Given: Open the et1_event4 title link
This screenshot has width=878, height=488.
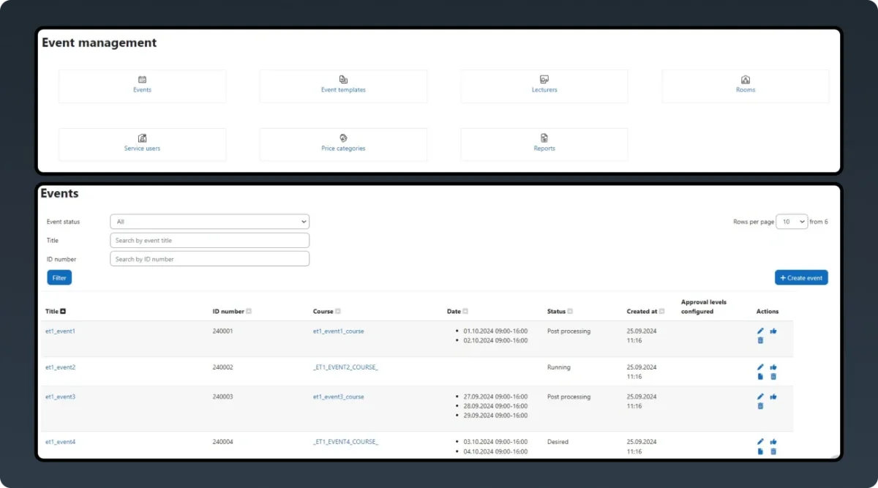Looking at the screenshot, I should [60, 442].
